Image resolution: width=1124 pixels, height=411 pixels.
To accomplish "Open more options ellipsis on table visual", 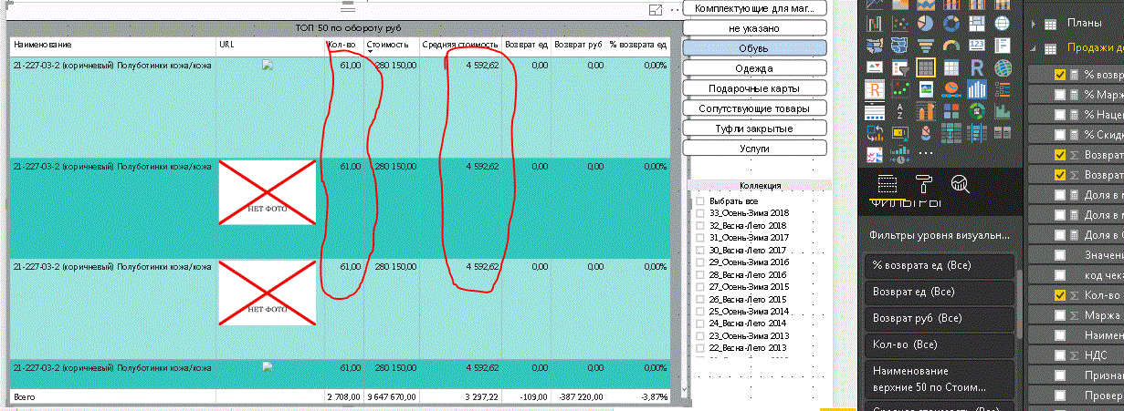I will 676,8.
